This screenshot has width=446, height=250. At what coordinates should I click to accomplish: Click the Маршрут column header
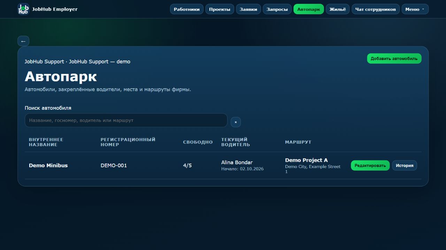298,142
